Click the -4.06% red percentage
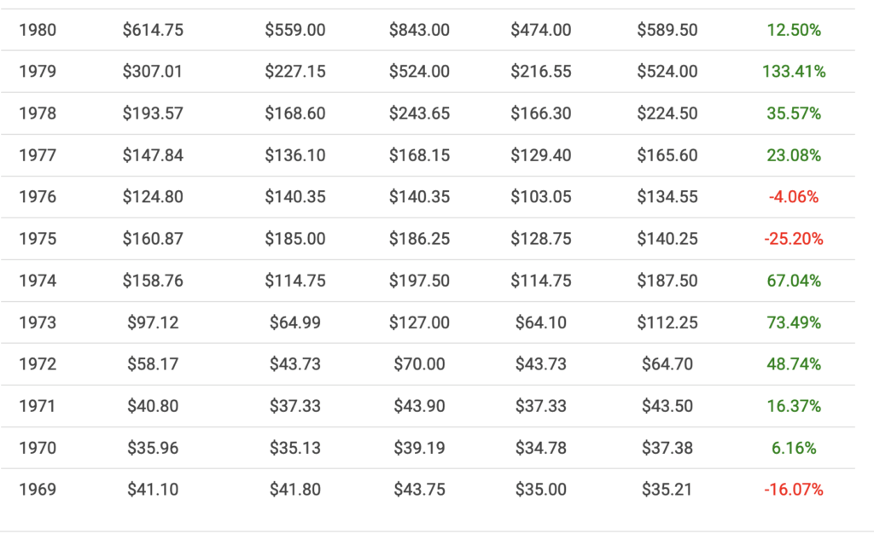Image resolution: width=874 pixels, height=534 pixels. click(794, 197)
